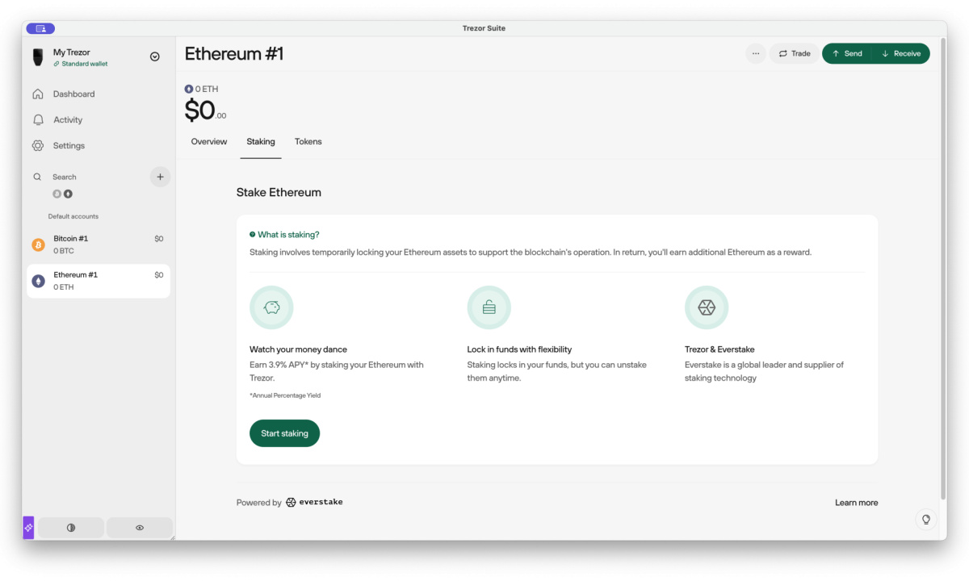969x581 pixels.
Task: Expand the My Trezor device switcher chevron
Action: coord(155,56)
